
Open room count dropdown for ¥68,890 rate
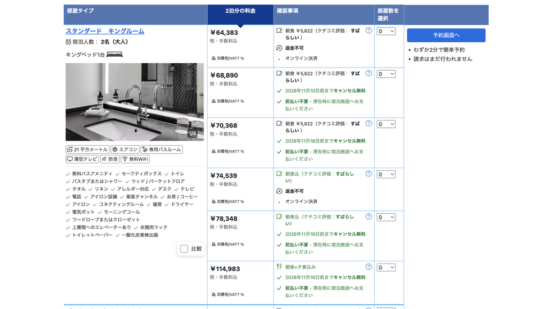tap(386, 74)
